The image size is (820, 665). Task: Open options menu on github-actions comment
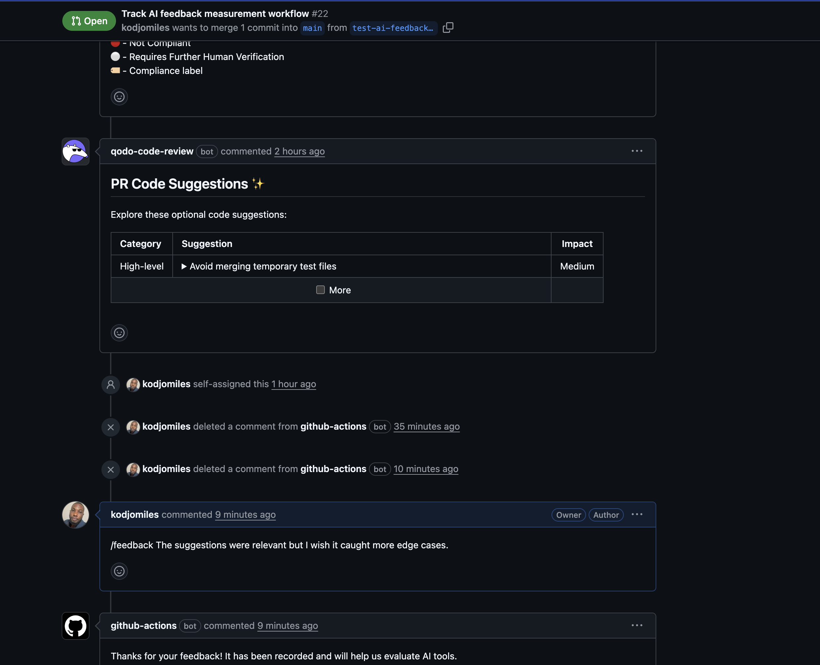[x=636, y=625]
